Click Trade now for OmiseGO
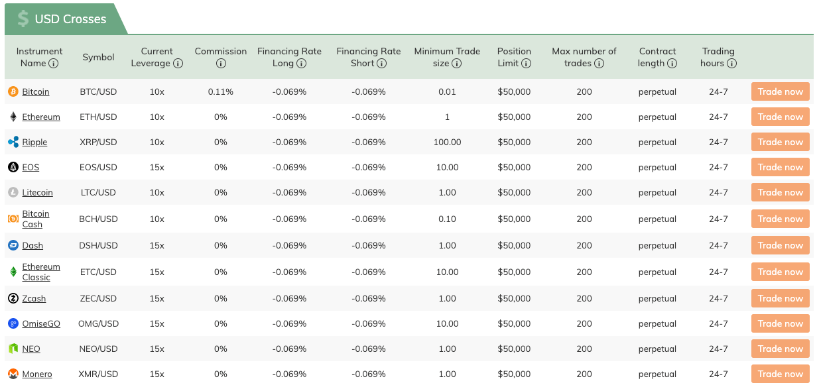Viewport: 819px width, 387px height. tap(781, 323)
